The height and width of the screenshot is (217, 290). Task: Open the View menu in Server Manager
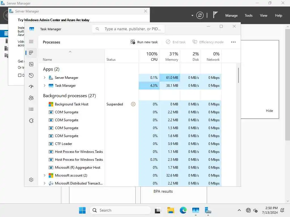264,16
